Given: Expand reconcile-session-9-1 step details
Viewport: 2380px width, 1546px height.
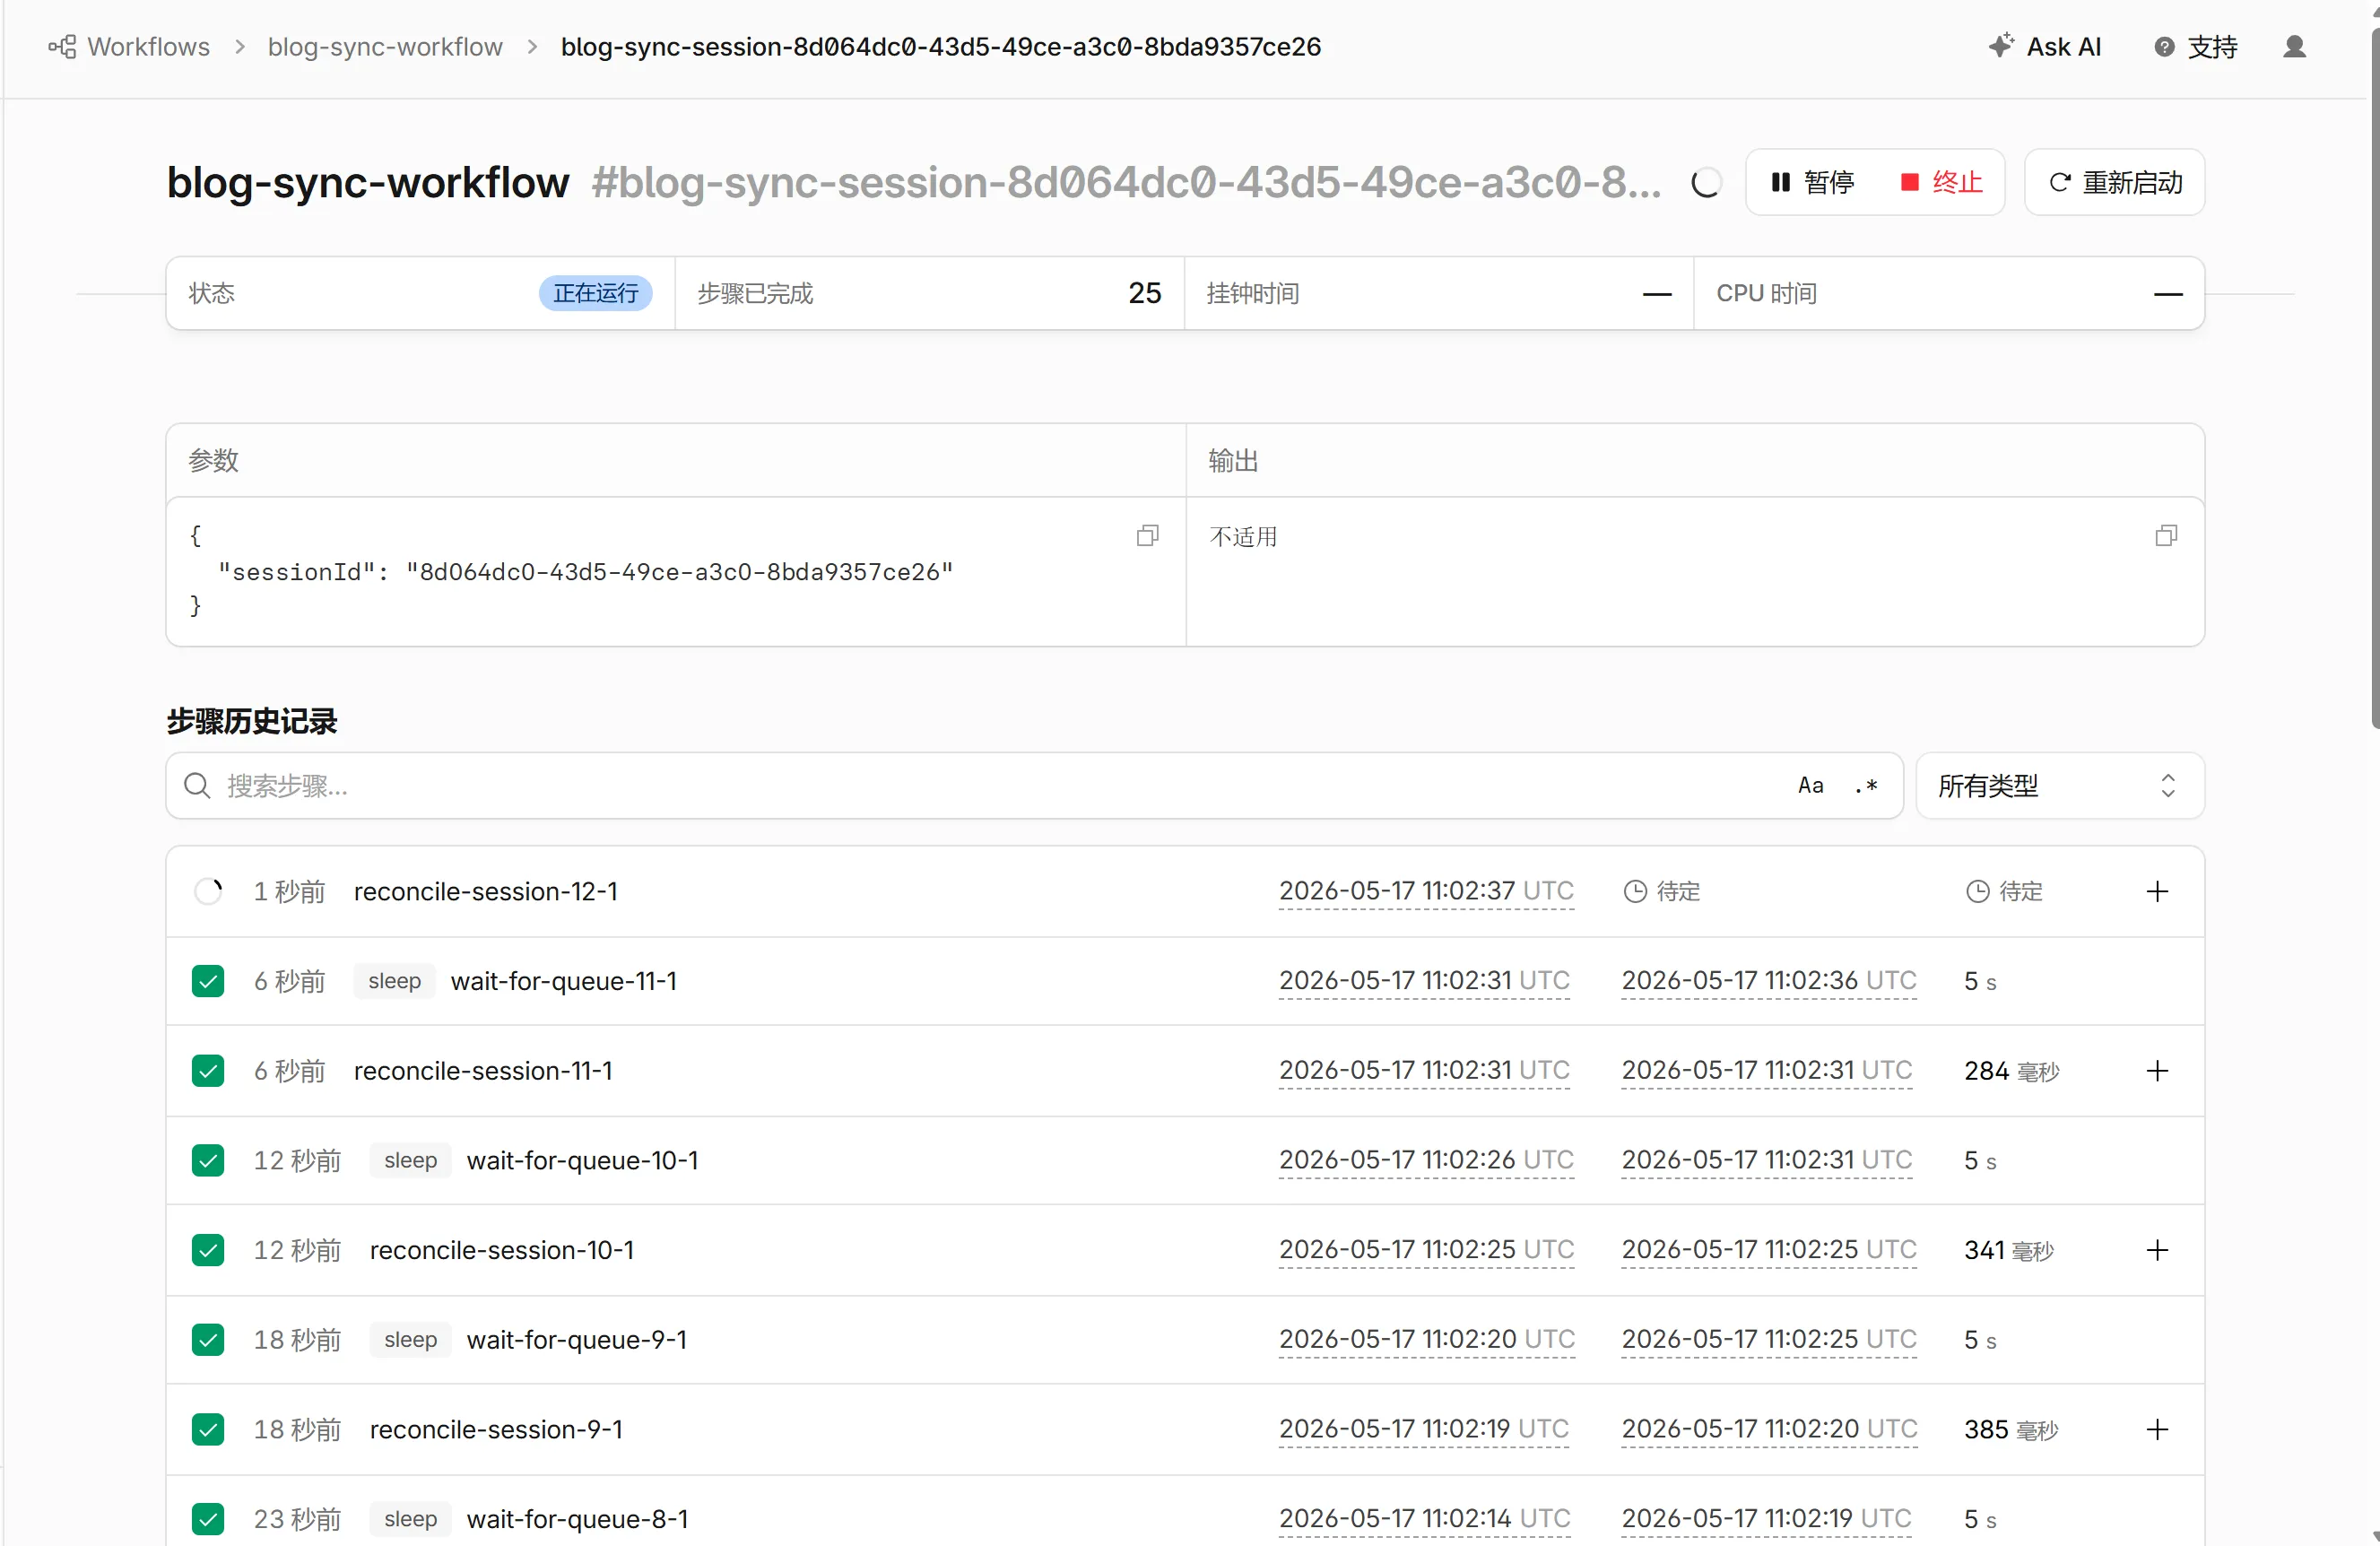Looking at the screenshot, I should [x=2157, y=1430].
